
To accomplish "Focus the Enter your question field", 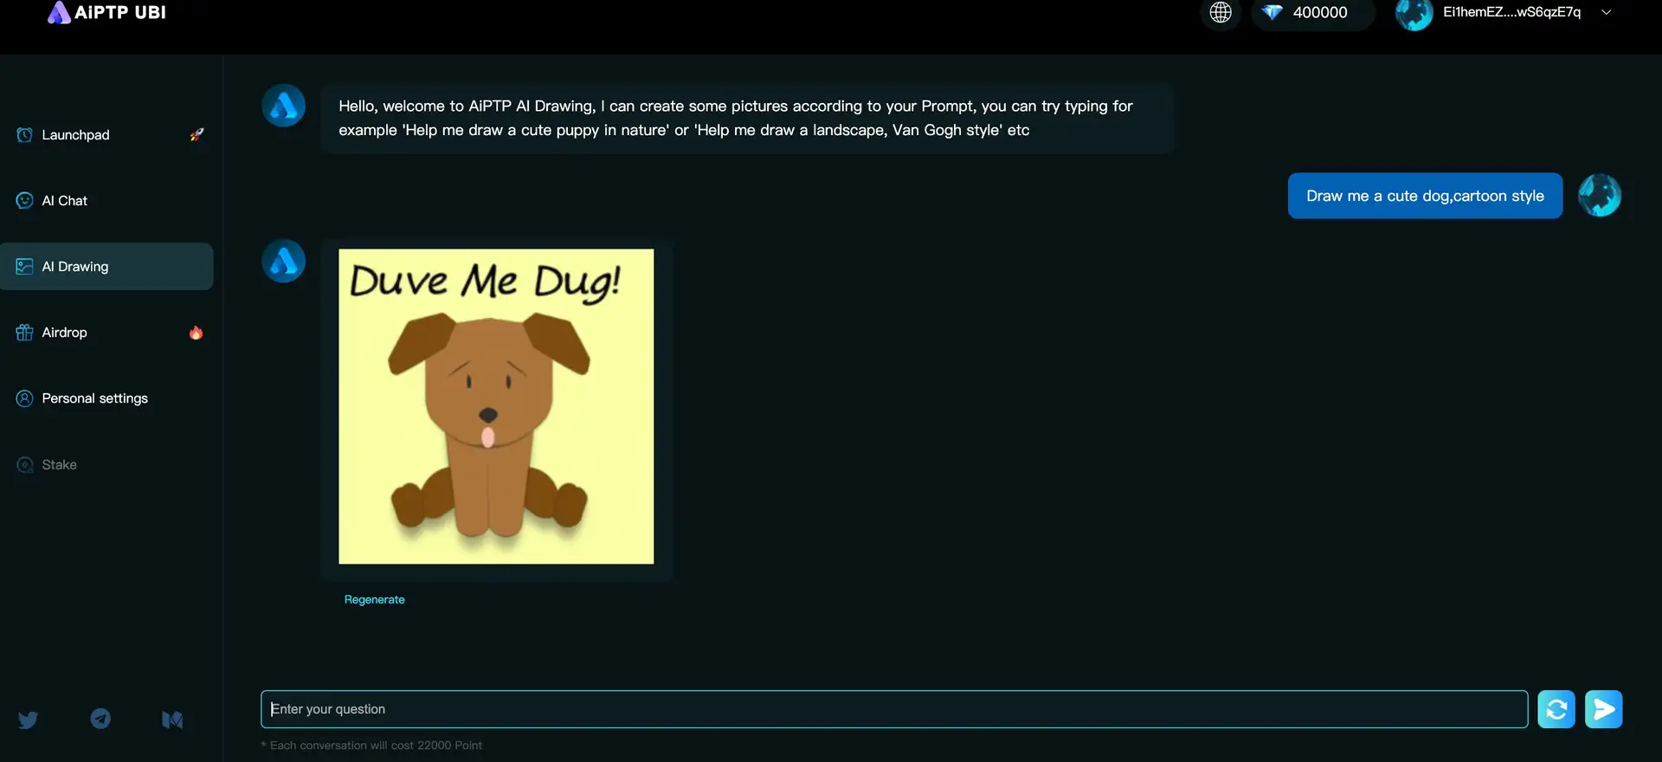I will (893, 709).
